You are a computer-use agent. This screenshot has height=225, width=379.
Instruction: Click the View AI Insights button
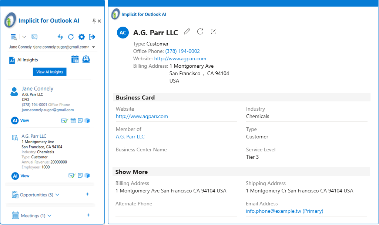coord(50,72)
